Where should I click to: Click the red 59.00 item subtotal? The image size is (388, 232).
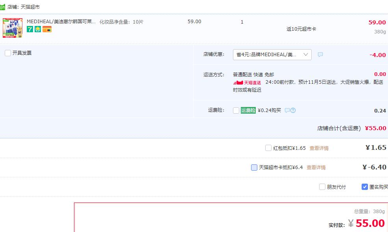377,22
